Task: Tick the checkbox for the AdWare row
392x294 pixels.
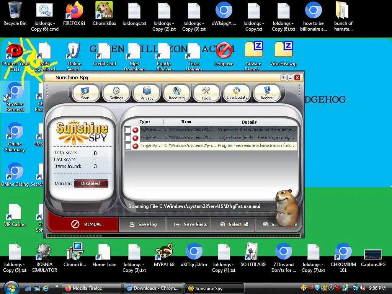Action: [x=128, y=130]
